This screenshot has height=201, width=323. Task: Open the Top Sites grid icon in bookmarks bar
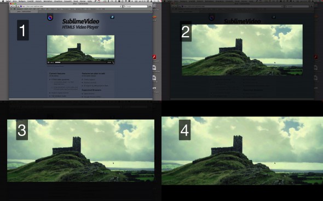(x=14, y=9)
